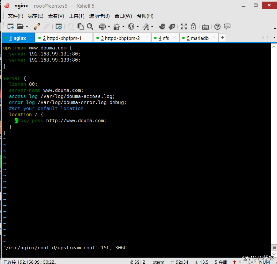Expand the Print dropdown arrow
The height and width of the screenshot is (264, 277).
109,27
